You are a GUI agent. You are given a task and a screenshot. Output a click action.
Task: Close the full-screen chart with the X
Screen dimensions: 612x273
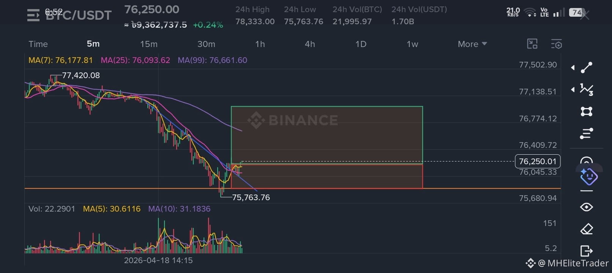(x=585, y=15)
